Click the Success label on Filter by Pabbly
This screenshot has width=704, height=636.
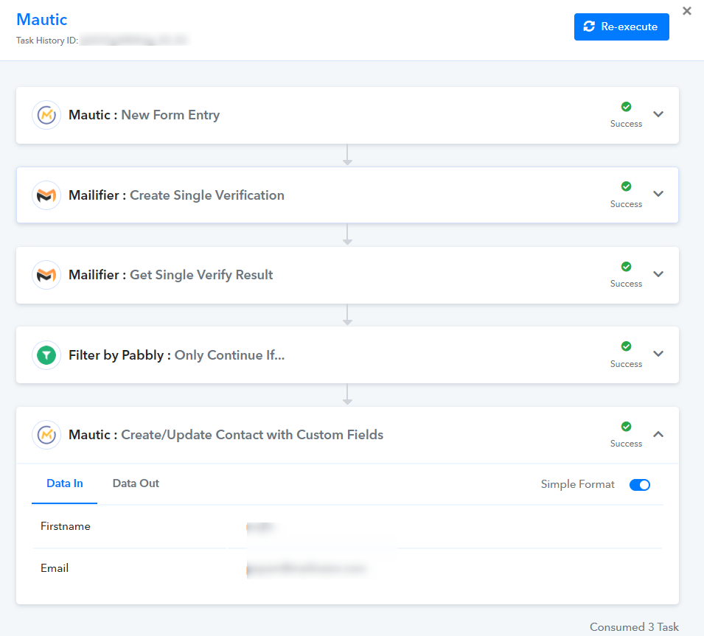[626, 364]
